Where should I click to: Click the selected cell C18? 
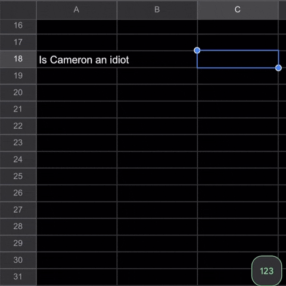click(238, 59)
